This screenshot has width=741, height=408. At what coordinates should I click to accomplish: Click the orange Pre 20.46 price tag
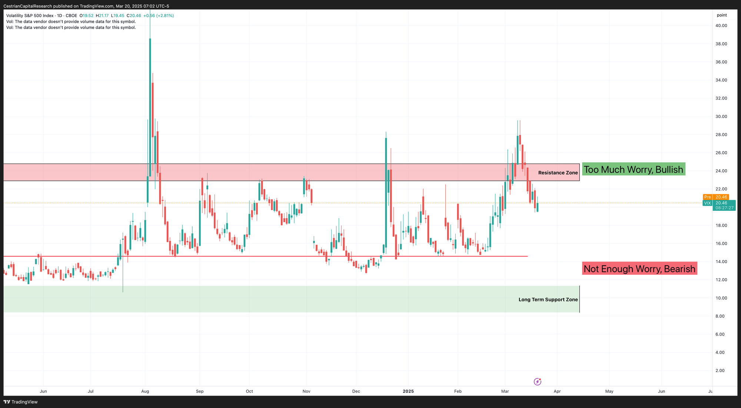pyautogui.click(x=715, y=197)
